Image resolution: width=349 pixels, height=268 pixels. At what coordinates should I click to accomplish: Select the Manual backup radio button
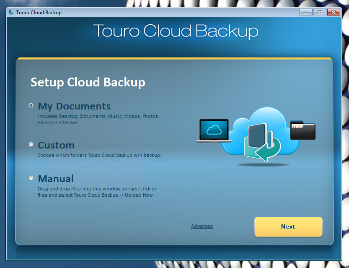tap(31, 178)
